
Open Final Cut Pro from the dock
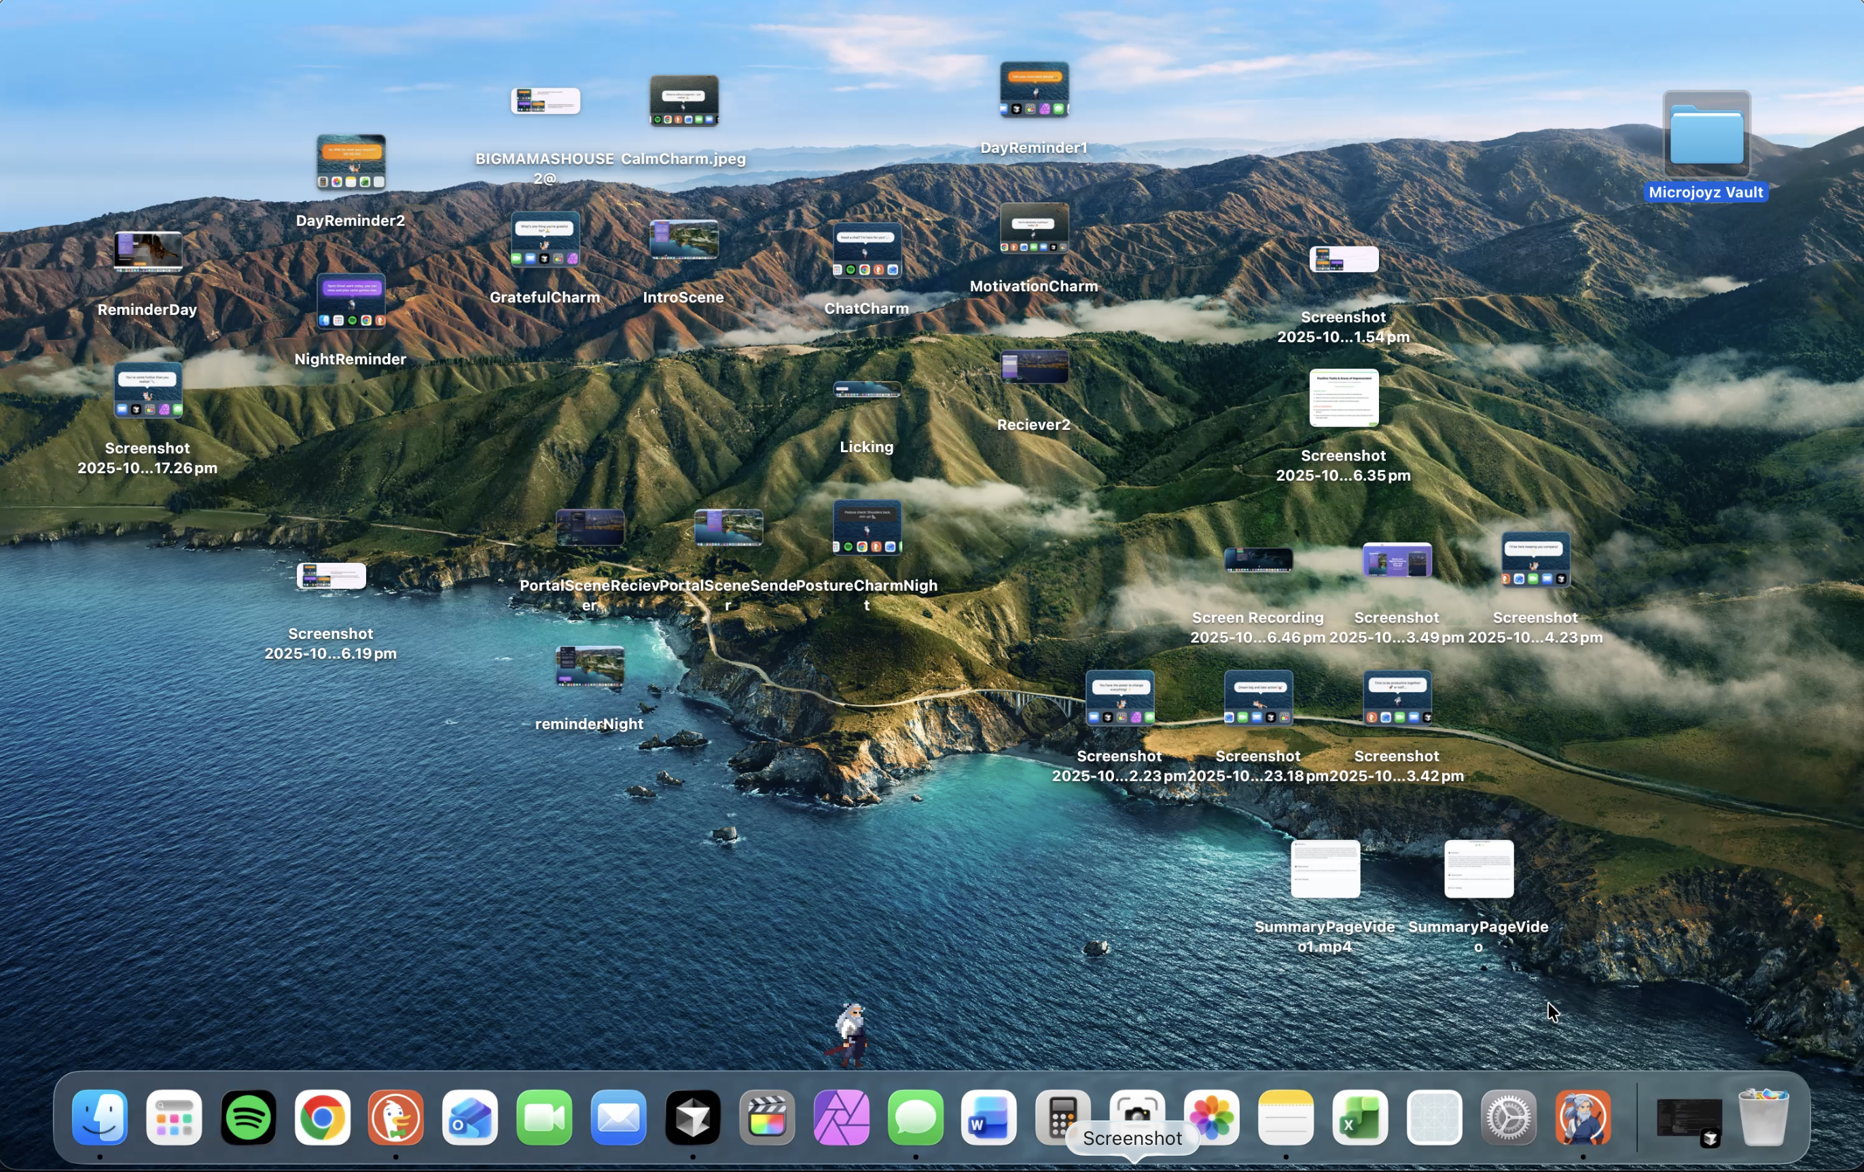coord(767,1117)
